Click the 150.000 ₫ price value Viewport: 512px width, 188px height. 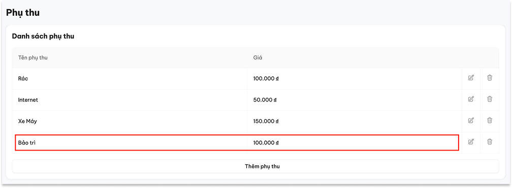[266, 121]
